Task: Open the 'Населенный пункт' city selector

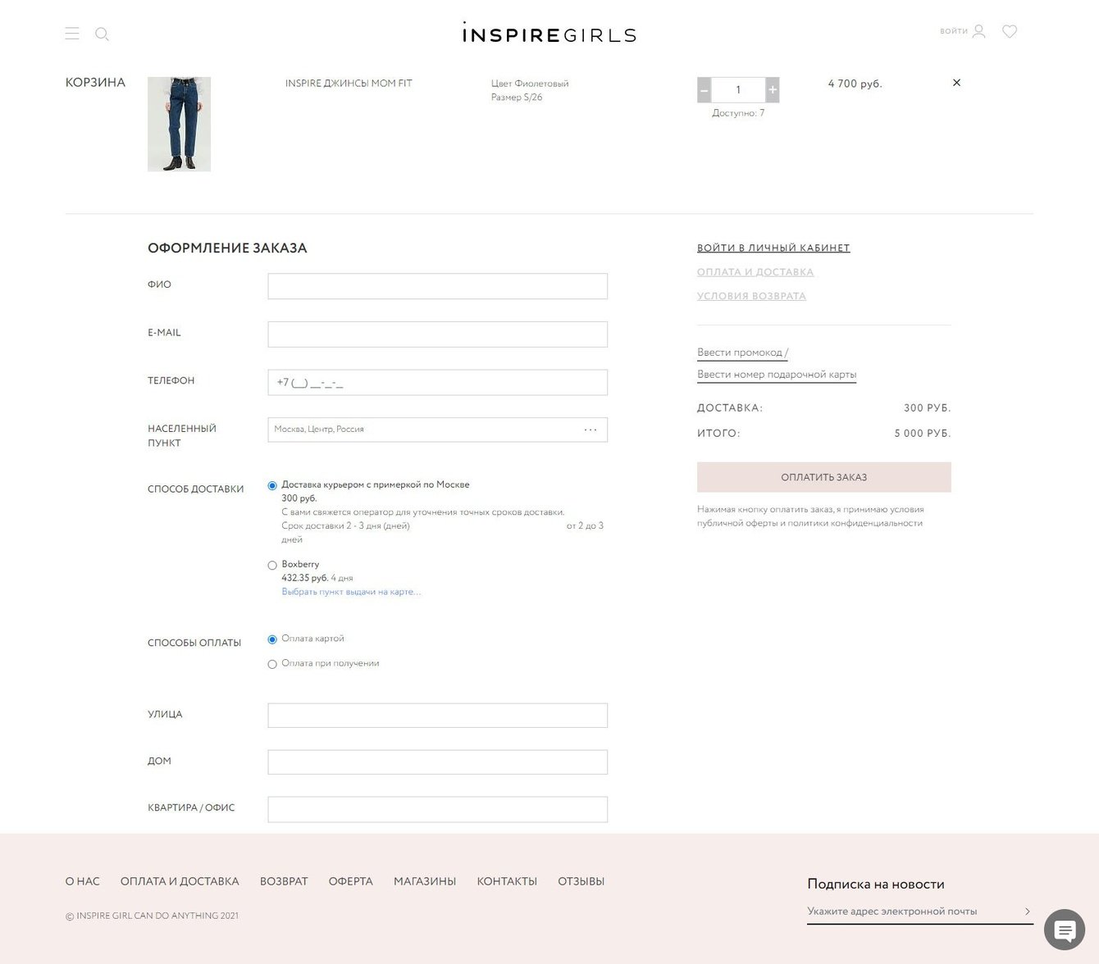Action: coord(437,430)
